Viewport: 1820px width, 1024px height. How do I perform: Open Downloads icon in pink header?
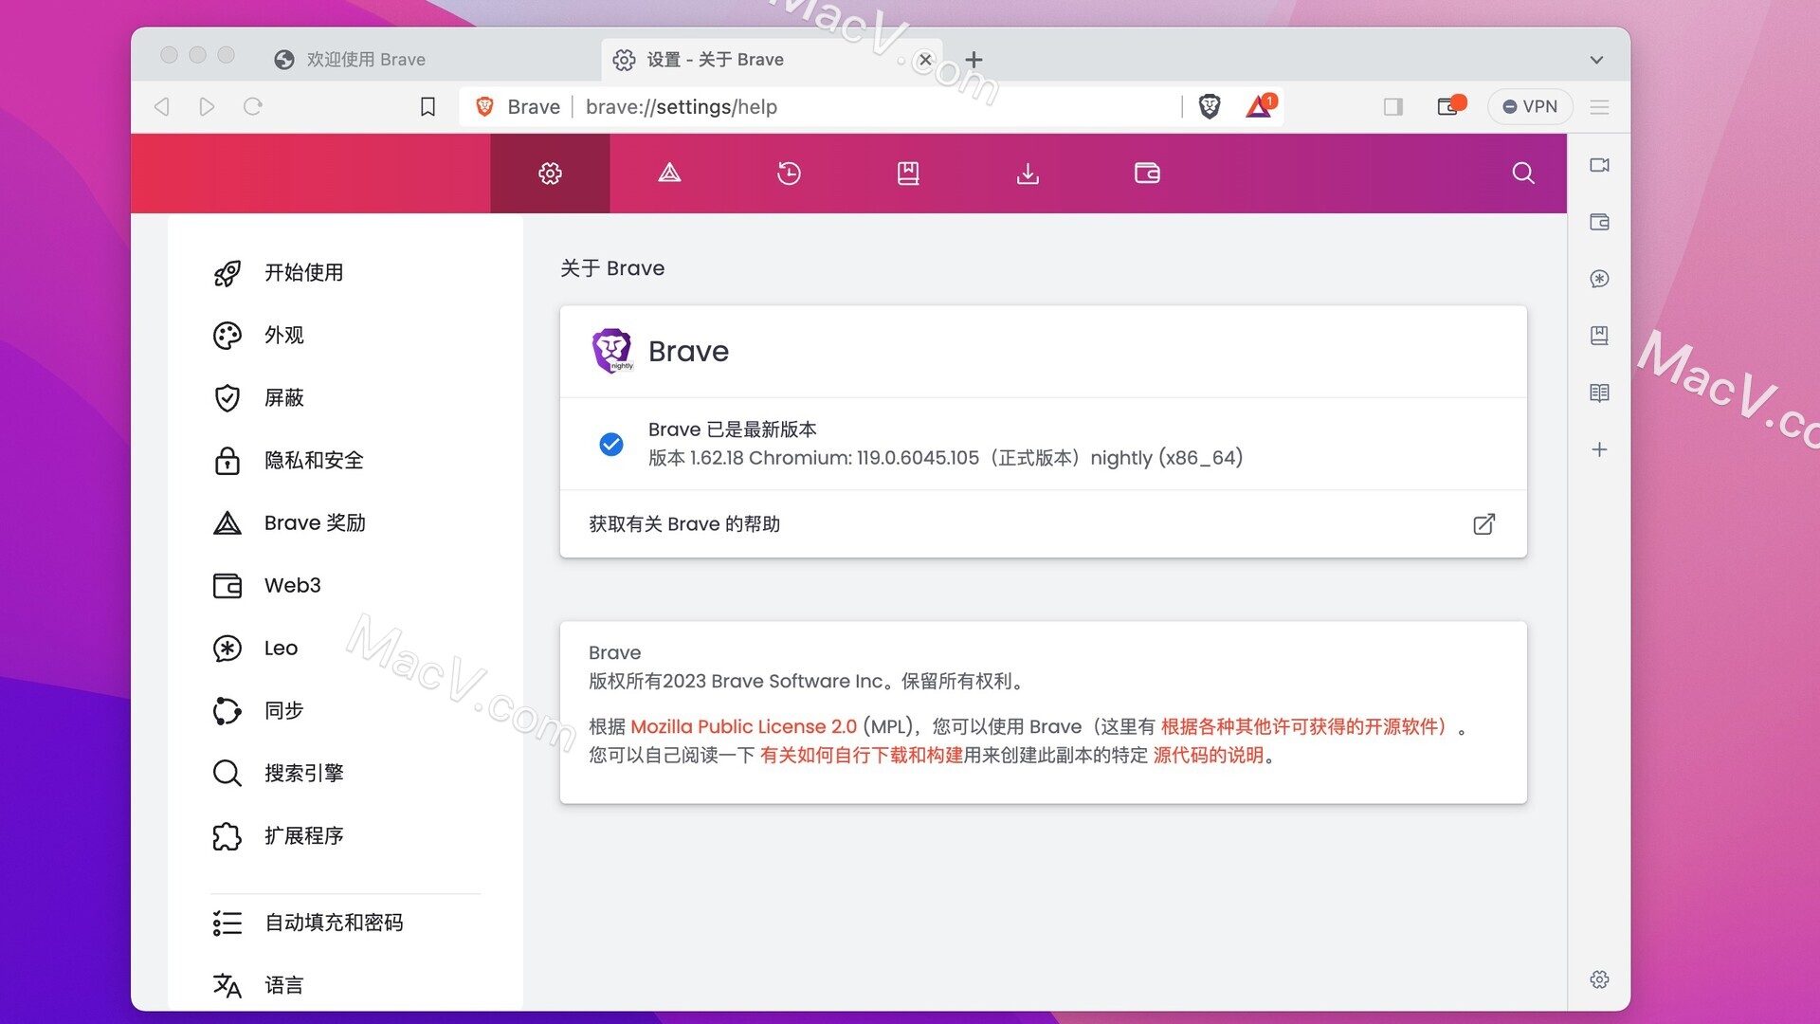(1028, 174)
